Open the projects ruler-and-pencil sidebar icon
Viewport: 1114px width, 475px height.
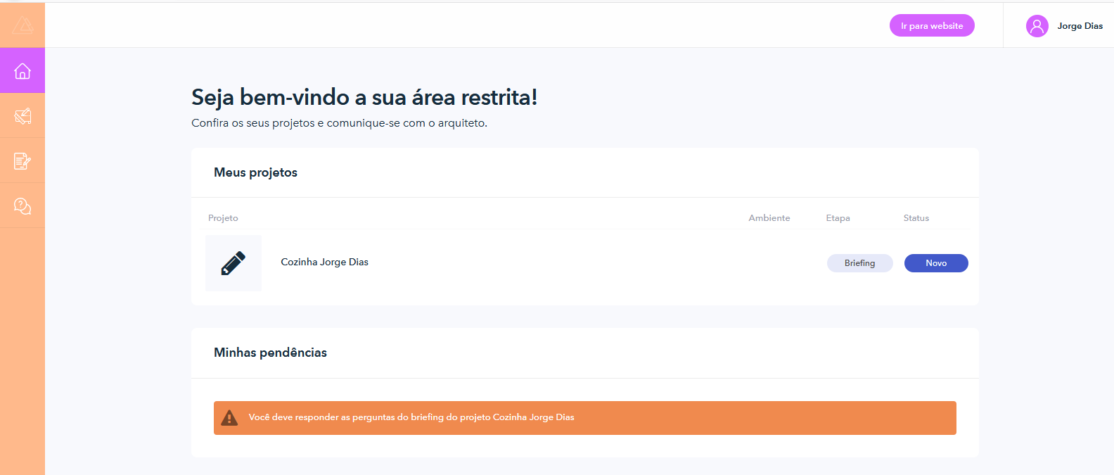(x=23, y=116)
